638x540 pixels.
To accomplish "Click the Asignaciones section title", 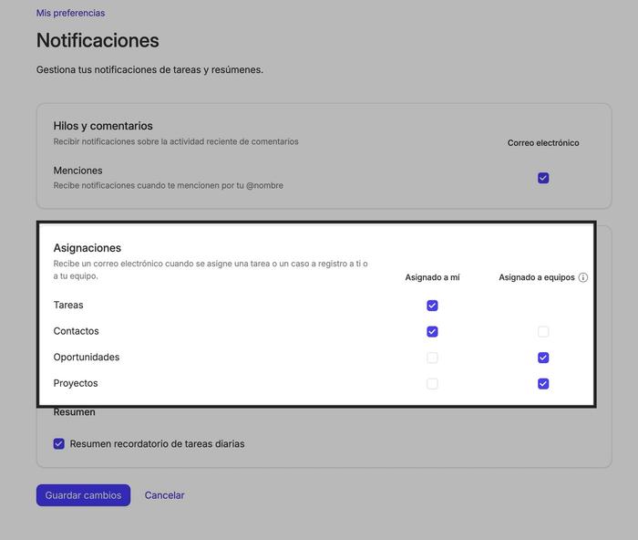I will [x=87, y=248].
